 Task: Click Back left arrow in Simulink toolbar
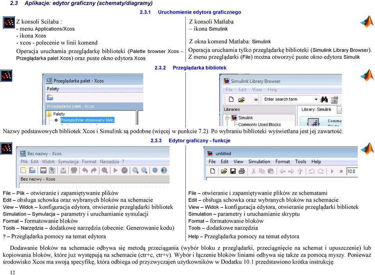(282, 171)
